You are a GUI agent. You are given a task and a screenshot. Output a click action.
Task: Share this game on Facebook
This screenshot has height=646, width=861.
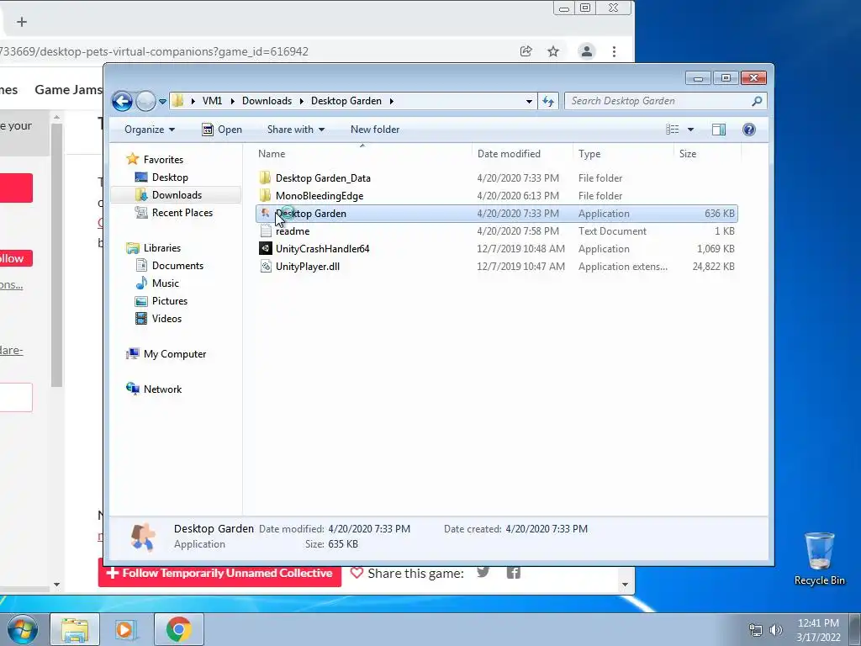[x=514, y=573]
